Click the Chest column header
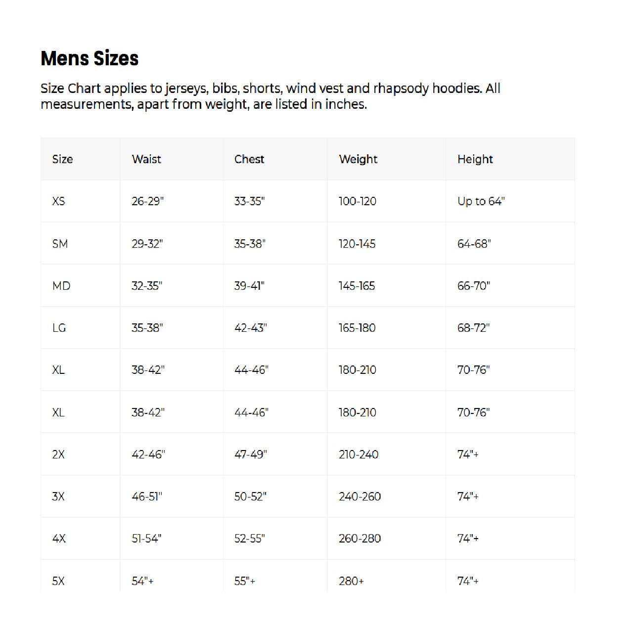This screenshot has width=633, height=633. pos(249,159)
